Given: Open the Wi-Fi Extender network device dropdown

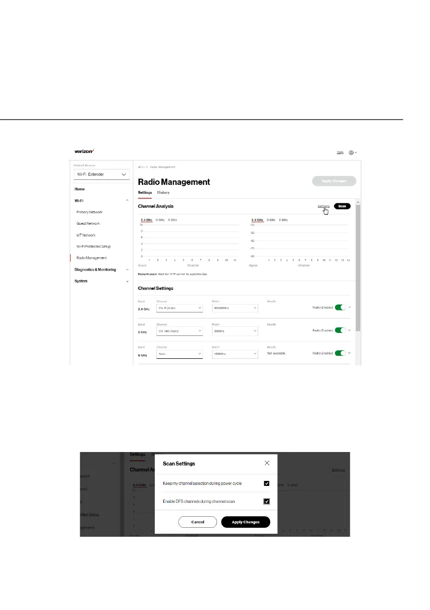Looking at the screenshot, I should [x=102, y=174].
